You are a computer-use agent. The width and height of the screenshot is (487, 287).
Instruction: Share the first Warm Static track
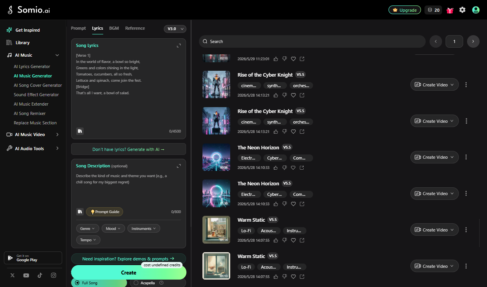click(302, 240)
